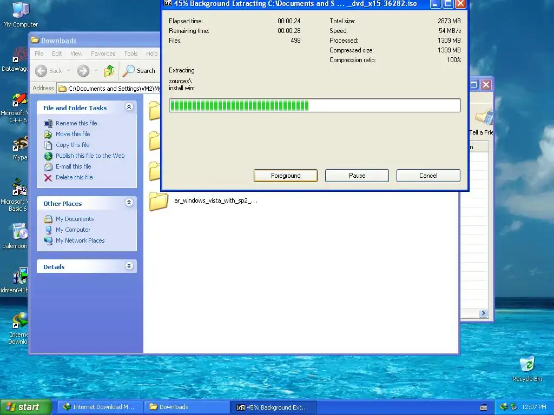
Task: Click the My Computer icon in Other Places
Action: pos(48,230)
